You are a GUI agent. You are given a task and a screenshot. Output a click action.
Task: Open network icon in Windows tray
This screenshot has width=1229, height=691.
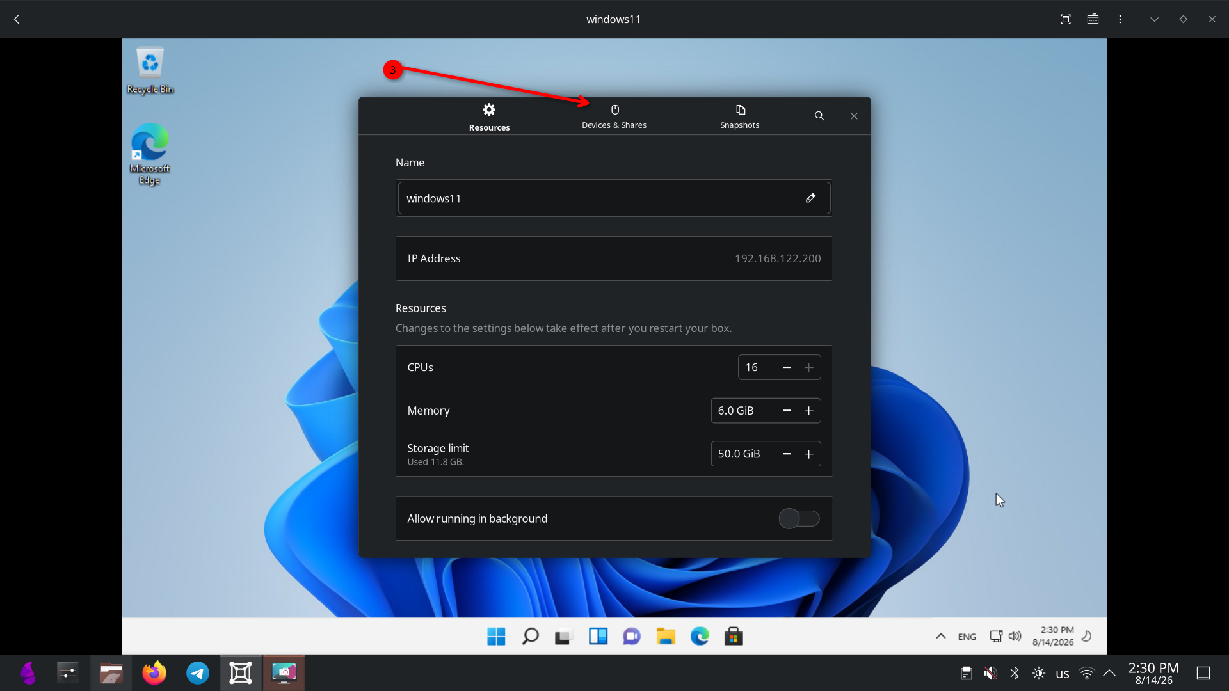tap(996, 637)
